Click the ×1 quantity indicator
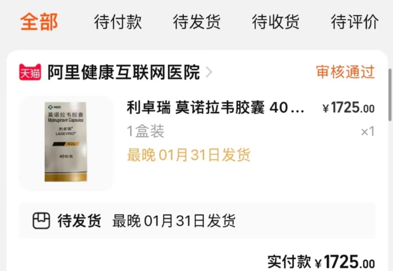Image resolution: width=393 pixels, height=271 pixels. [368, 131]
